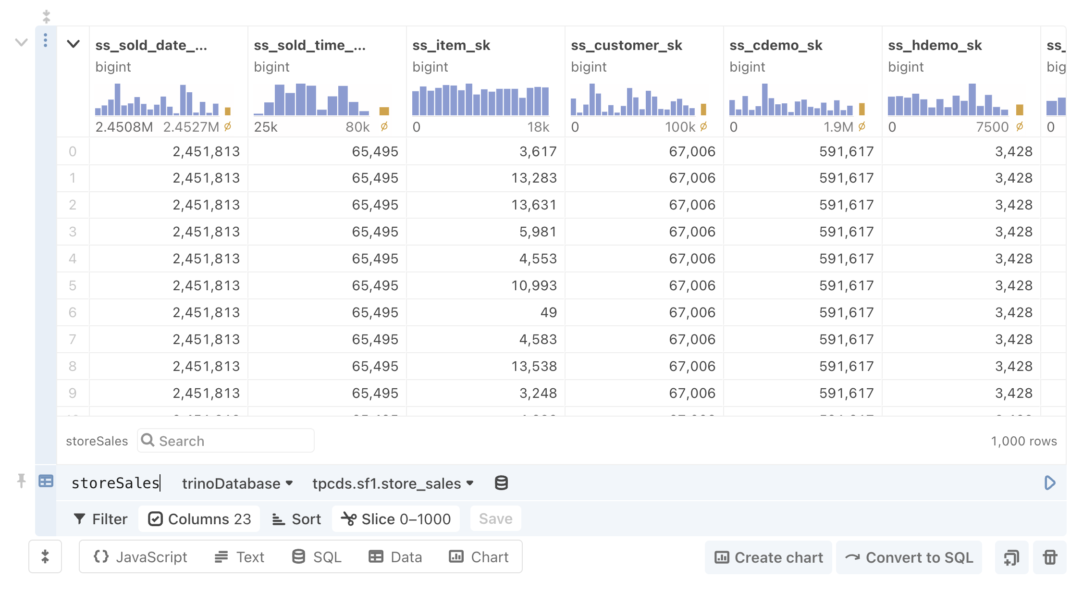Duplicate the cell with the copy icon
Screen dimensions: 1083x592
pos(1011,557)
